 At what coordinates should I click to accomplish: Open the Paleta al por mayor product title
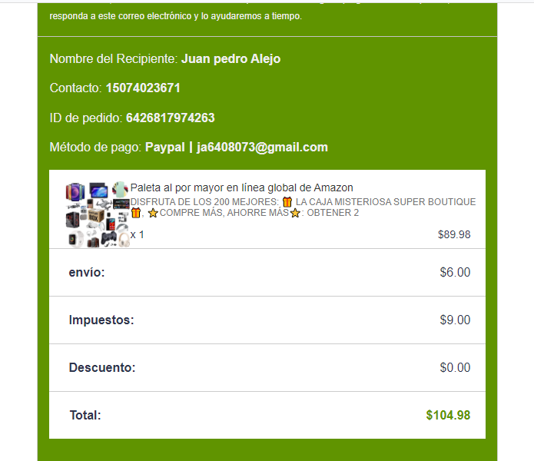pyautogui.click(x=242, y=187)
